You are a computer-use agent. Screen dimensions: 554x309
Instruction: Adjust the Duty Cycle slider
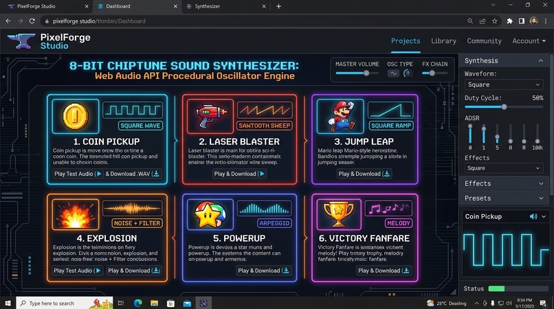coord(503,106)
